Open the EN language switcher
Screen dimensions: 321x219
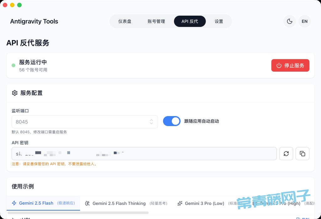point(304,21)
